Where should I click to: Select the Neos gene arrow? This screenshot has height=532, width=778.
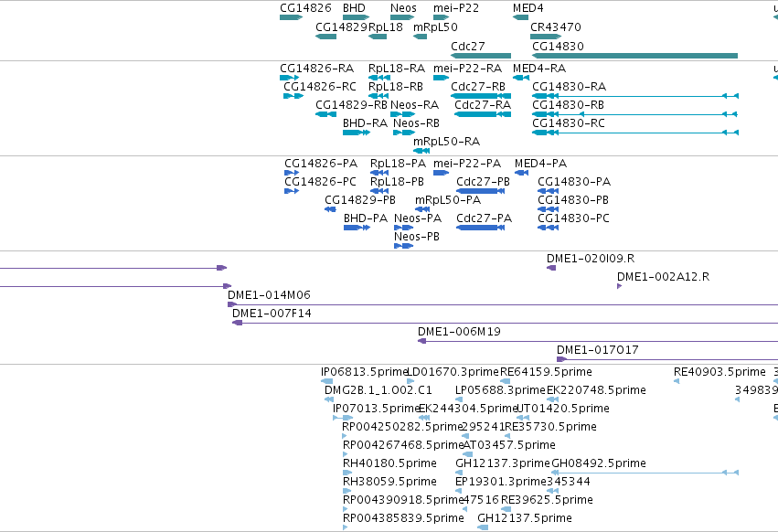click(x=402, y=17)
